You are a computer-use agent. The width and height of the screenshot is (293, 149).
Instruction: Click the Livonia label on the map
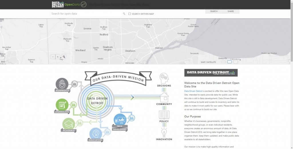pos(87,29)
